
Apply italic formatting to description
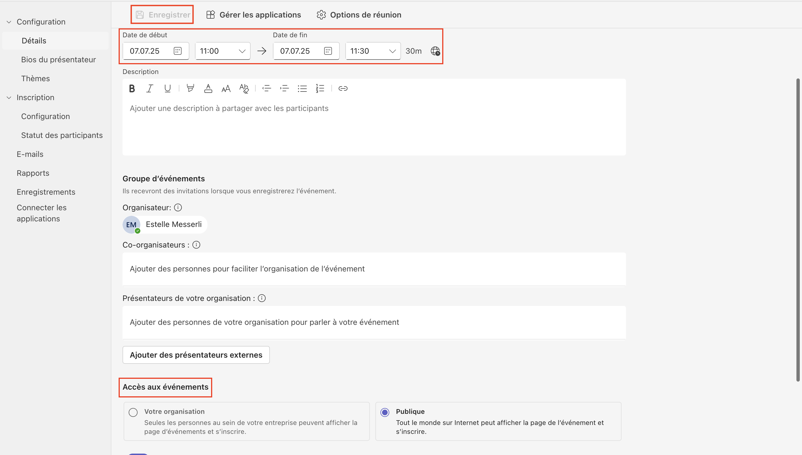[x=150, y=88]
